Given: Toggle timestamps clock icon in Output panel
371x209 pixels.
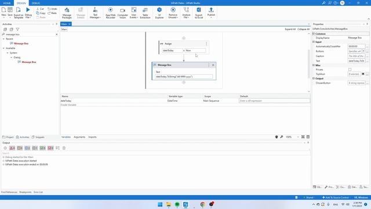Looking at the screenshot, I should (5, 148).
